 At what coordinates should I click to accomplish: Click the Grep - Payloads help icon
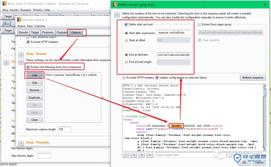point(21,143)
